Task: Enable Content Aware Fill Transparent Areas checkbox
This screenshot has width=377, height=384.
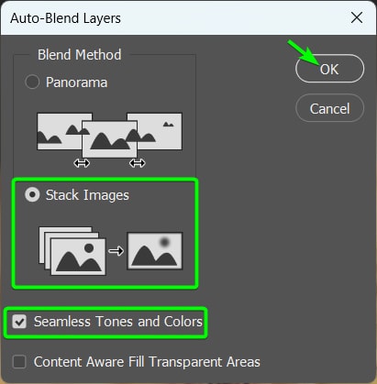Action: click(x=19, y=362)
